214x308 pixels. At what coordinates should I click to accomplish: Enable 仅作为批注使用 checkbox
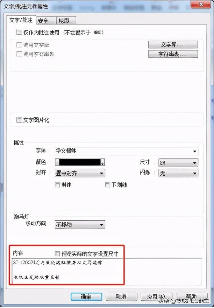tap(19, 32)
